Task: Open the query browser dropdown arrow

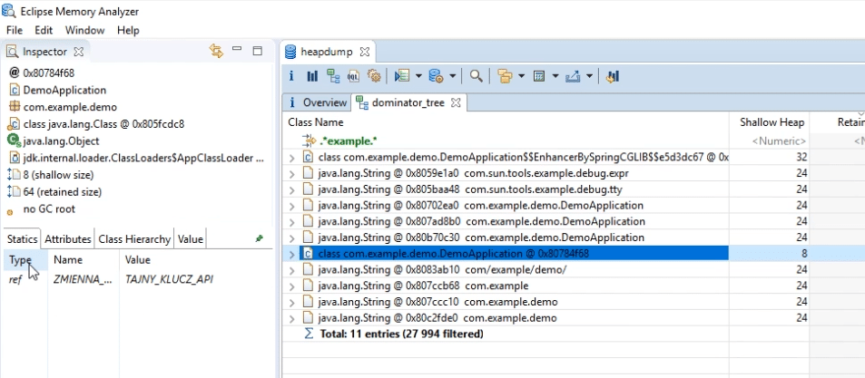Action: coord(452,76)
